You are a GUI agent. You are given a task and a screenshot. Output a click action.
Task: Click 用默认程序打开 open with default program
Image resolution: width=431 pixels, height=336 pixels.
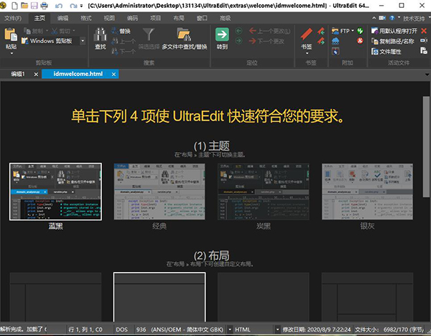(394, 31)
